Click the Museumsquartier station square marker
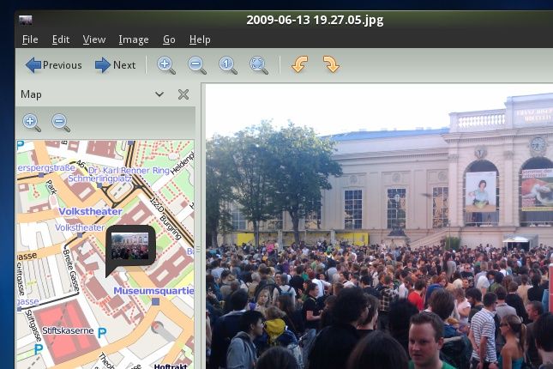The width and height of the screenshot is (553, 369). tap(155, 301)
